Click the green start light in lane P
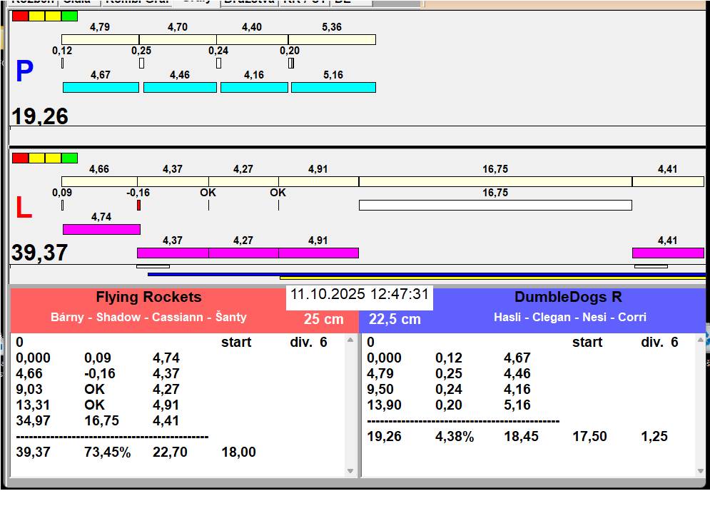 [x=69, y=16]
